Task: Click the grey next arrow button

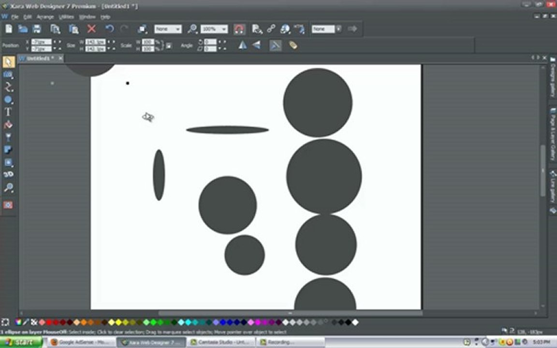Action: click(x=352, y=29)
